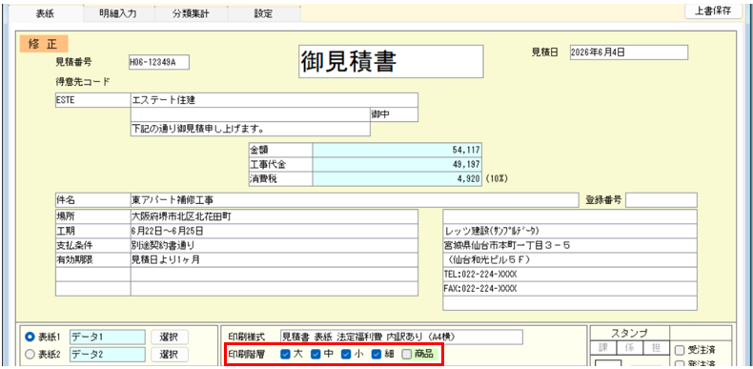Click the 場所 value 大阪府堺市北区北花田町
The height and width of the screenshot is (369, 753).
click(x=274, y=216)
